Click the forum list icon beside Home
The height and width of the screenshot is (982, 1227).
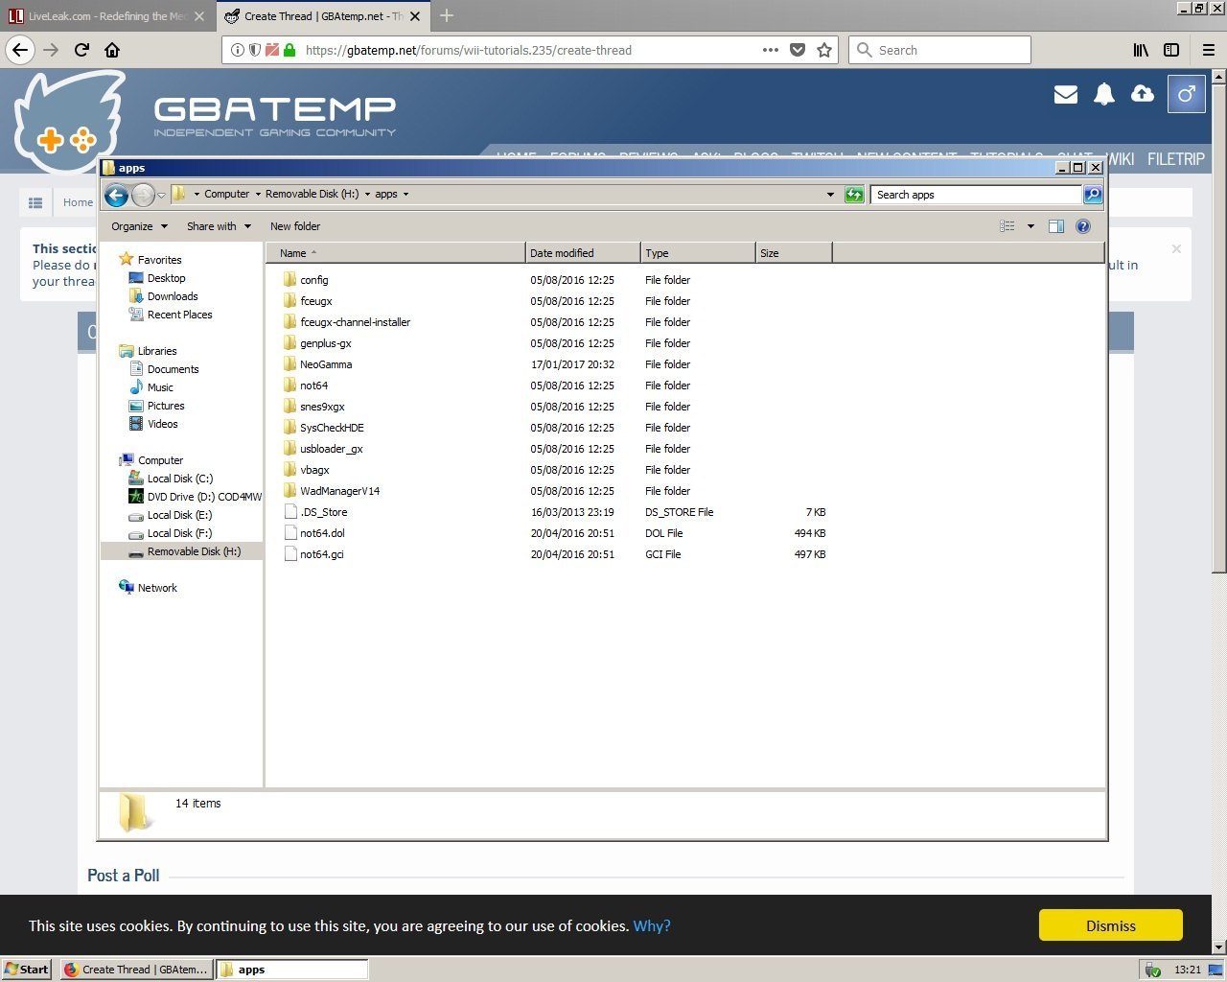pos(35,202)
